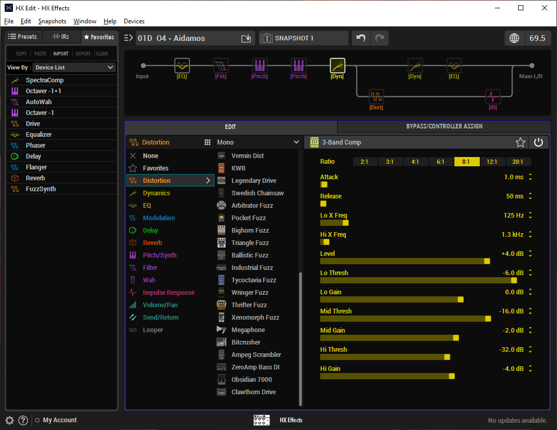Select the highlighted Dyn block

pos(337,66)
